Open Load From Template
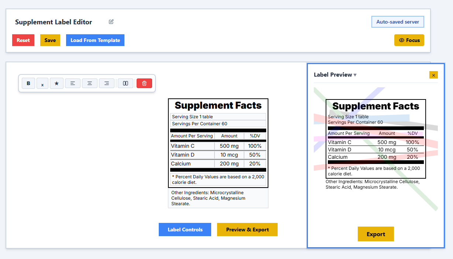 point(95,40)
